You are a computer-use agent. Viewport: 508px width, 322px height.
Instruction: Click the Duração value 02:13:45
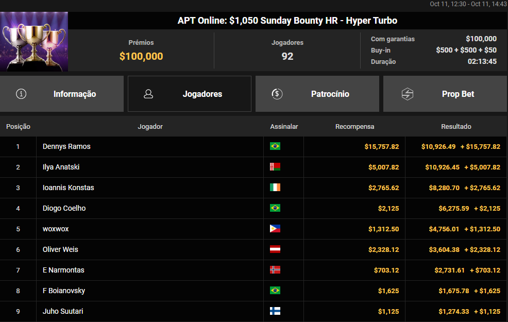482,61
